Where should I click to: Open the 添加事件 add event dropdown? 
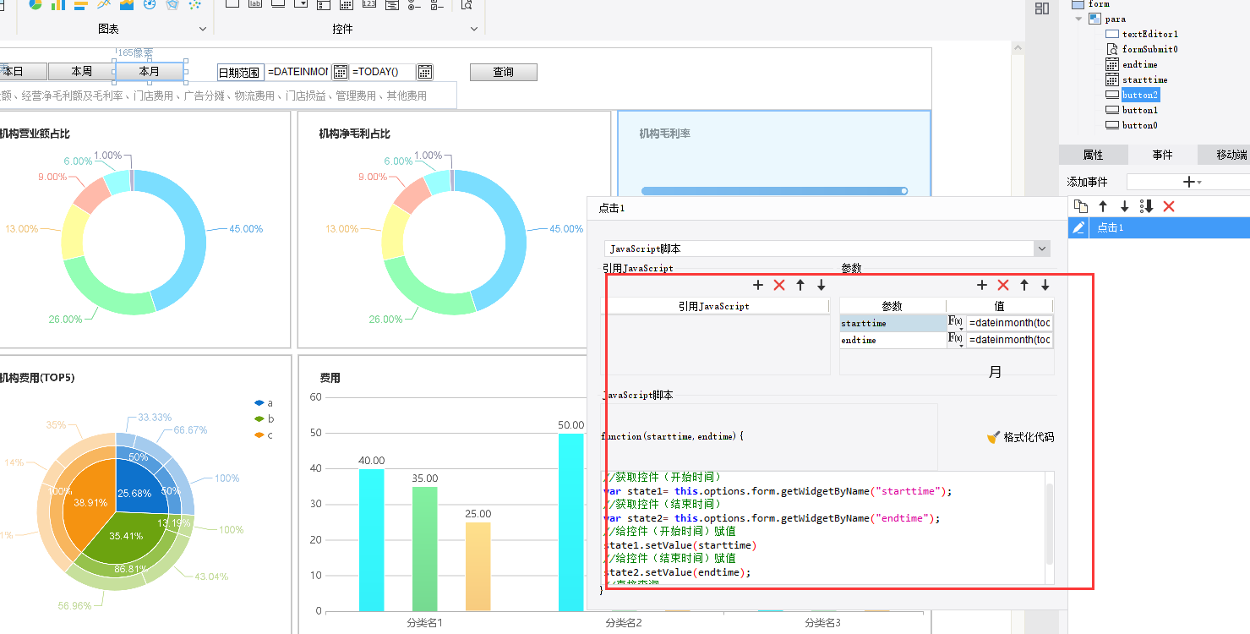pyautogui.click(x=1191, y=182)
